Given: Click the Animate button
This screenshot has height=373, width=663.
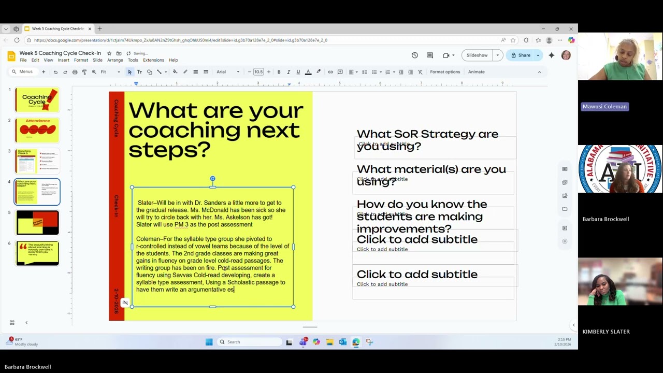Looking at the screenshot, I should 477,72.
